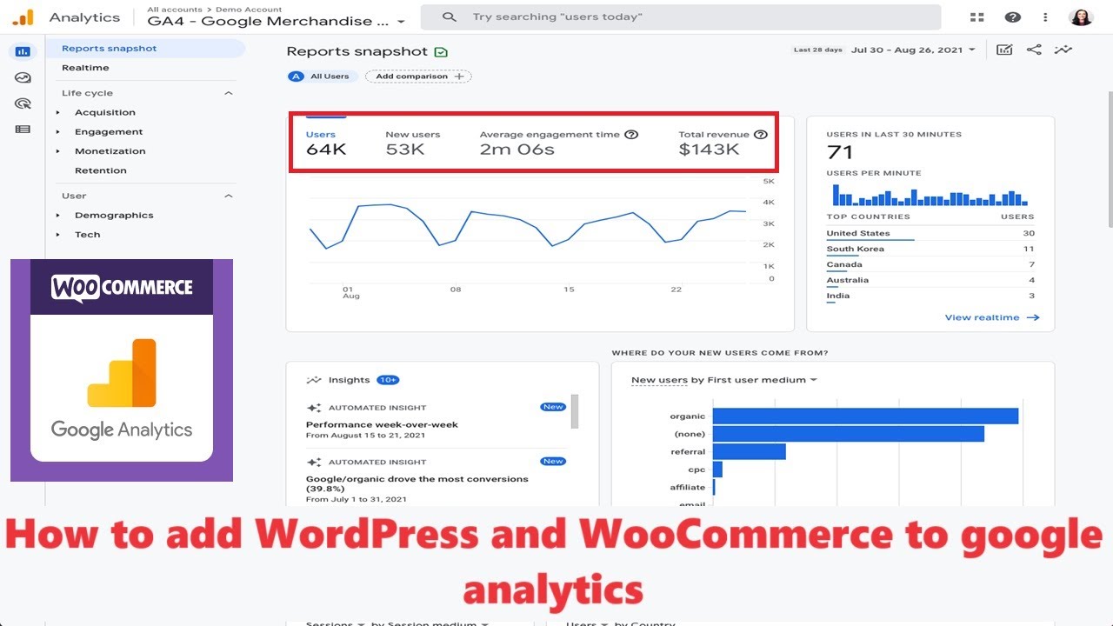Collapse the Life cycle section
This screenshot has width=1113, height=626.
click(x=229, y=93)
